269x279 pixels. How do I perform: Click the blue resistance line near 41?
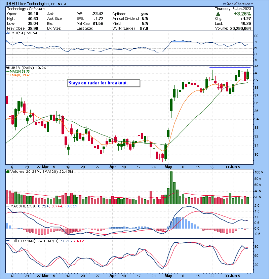click(230, 67)
